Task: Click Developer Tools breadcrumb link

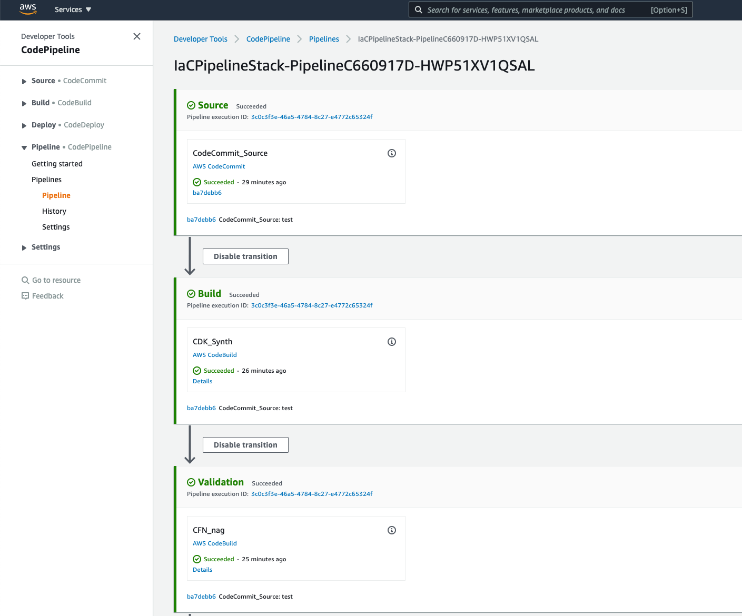Action: coord(201,39)
